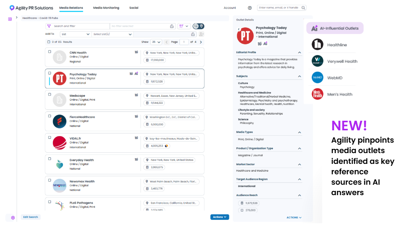
Task: Switch to Media Monitoring tab
Action: click(x=106, y=8)
